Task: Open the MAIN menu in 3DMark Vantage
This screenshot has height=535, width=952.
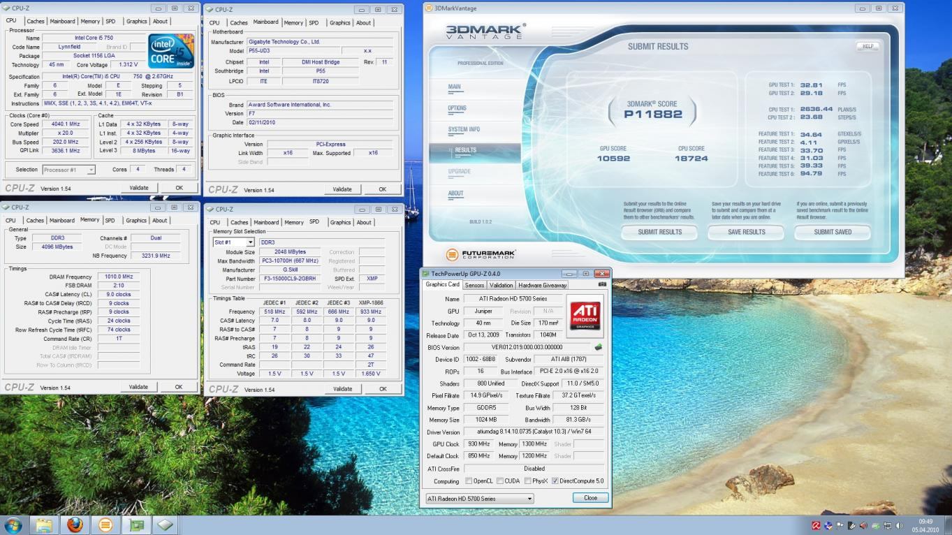Action: click(455, 87)
